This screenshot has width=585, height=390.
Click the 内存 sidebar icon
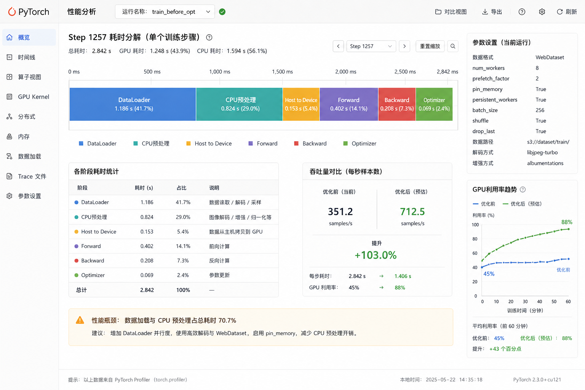(10, 136)
